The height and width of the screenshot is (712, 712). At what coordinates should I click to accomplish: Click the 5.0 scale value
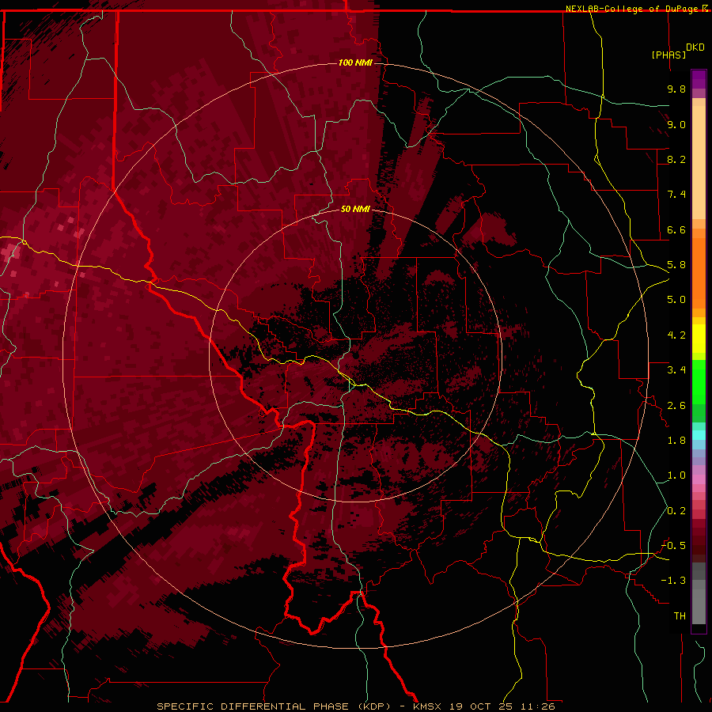pyautogui.click(x=676, y=300)
